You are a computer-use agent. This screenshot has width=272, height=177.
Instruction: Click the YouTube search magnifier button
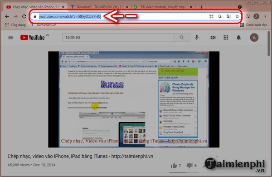[181, 38]
